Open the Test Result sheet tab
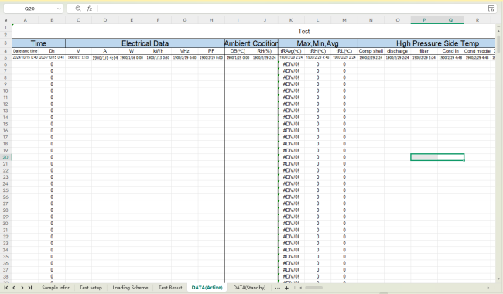This screenshot has width=503, height=294. click(x=170, y=288)
